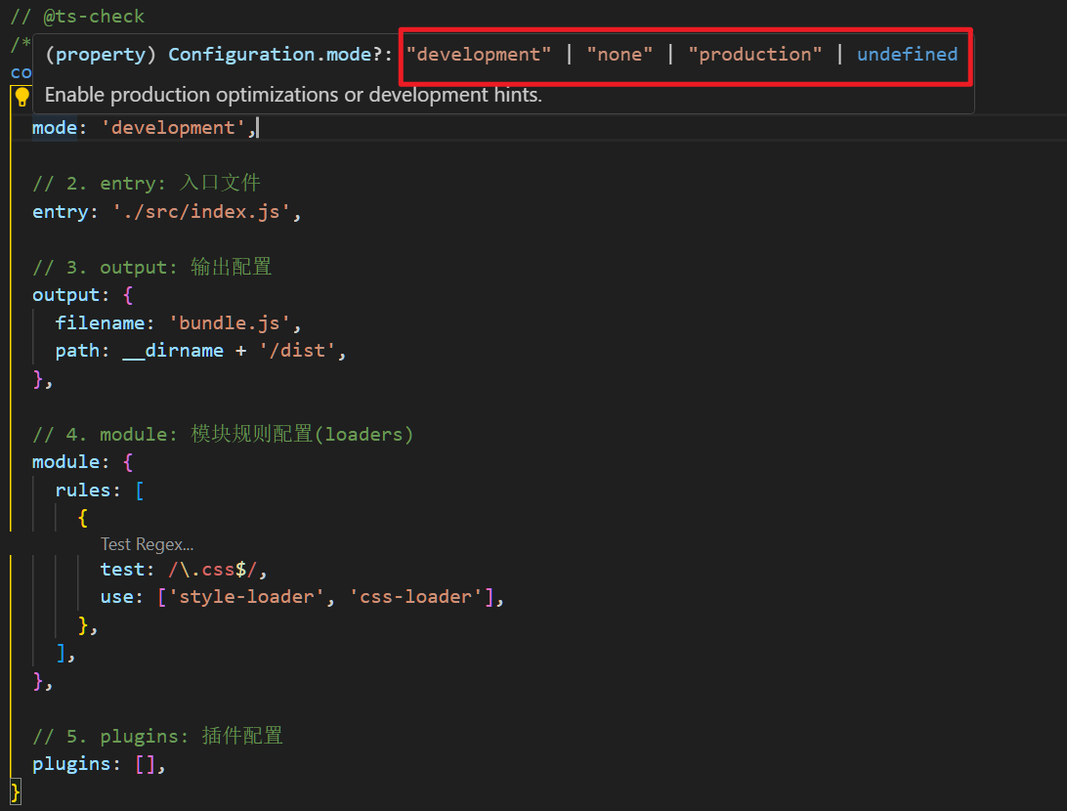Click the 'output' property key
The width and height of the screenshot is (1067, 811).
tap(66, 295)
